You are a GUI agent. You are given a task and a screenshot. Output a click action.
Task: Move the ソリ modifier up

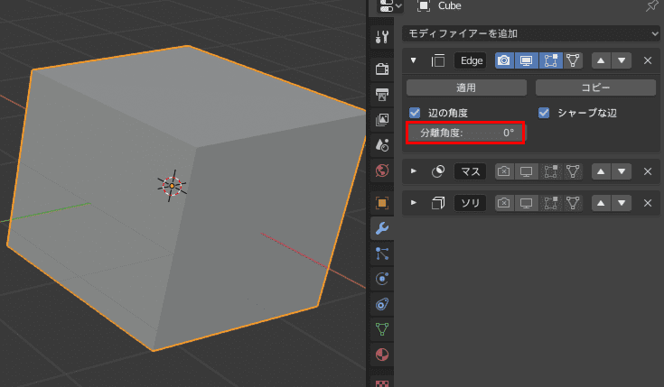601,203
